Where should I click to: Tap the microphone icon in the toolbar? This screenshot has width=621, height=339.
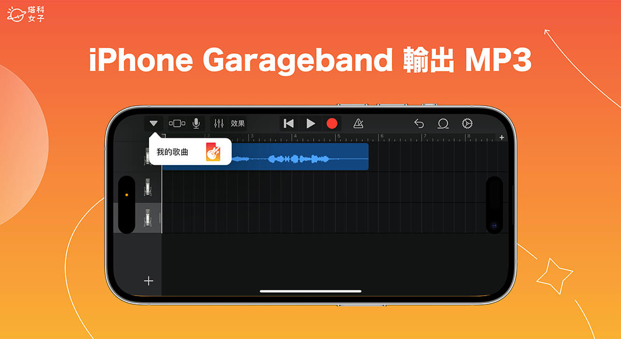[196, 123]
